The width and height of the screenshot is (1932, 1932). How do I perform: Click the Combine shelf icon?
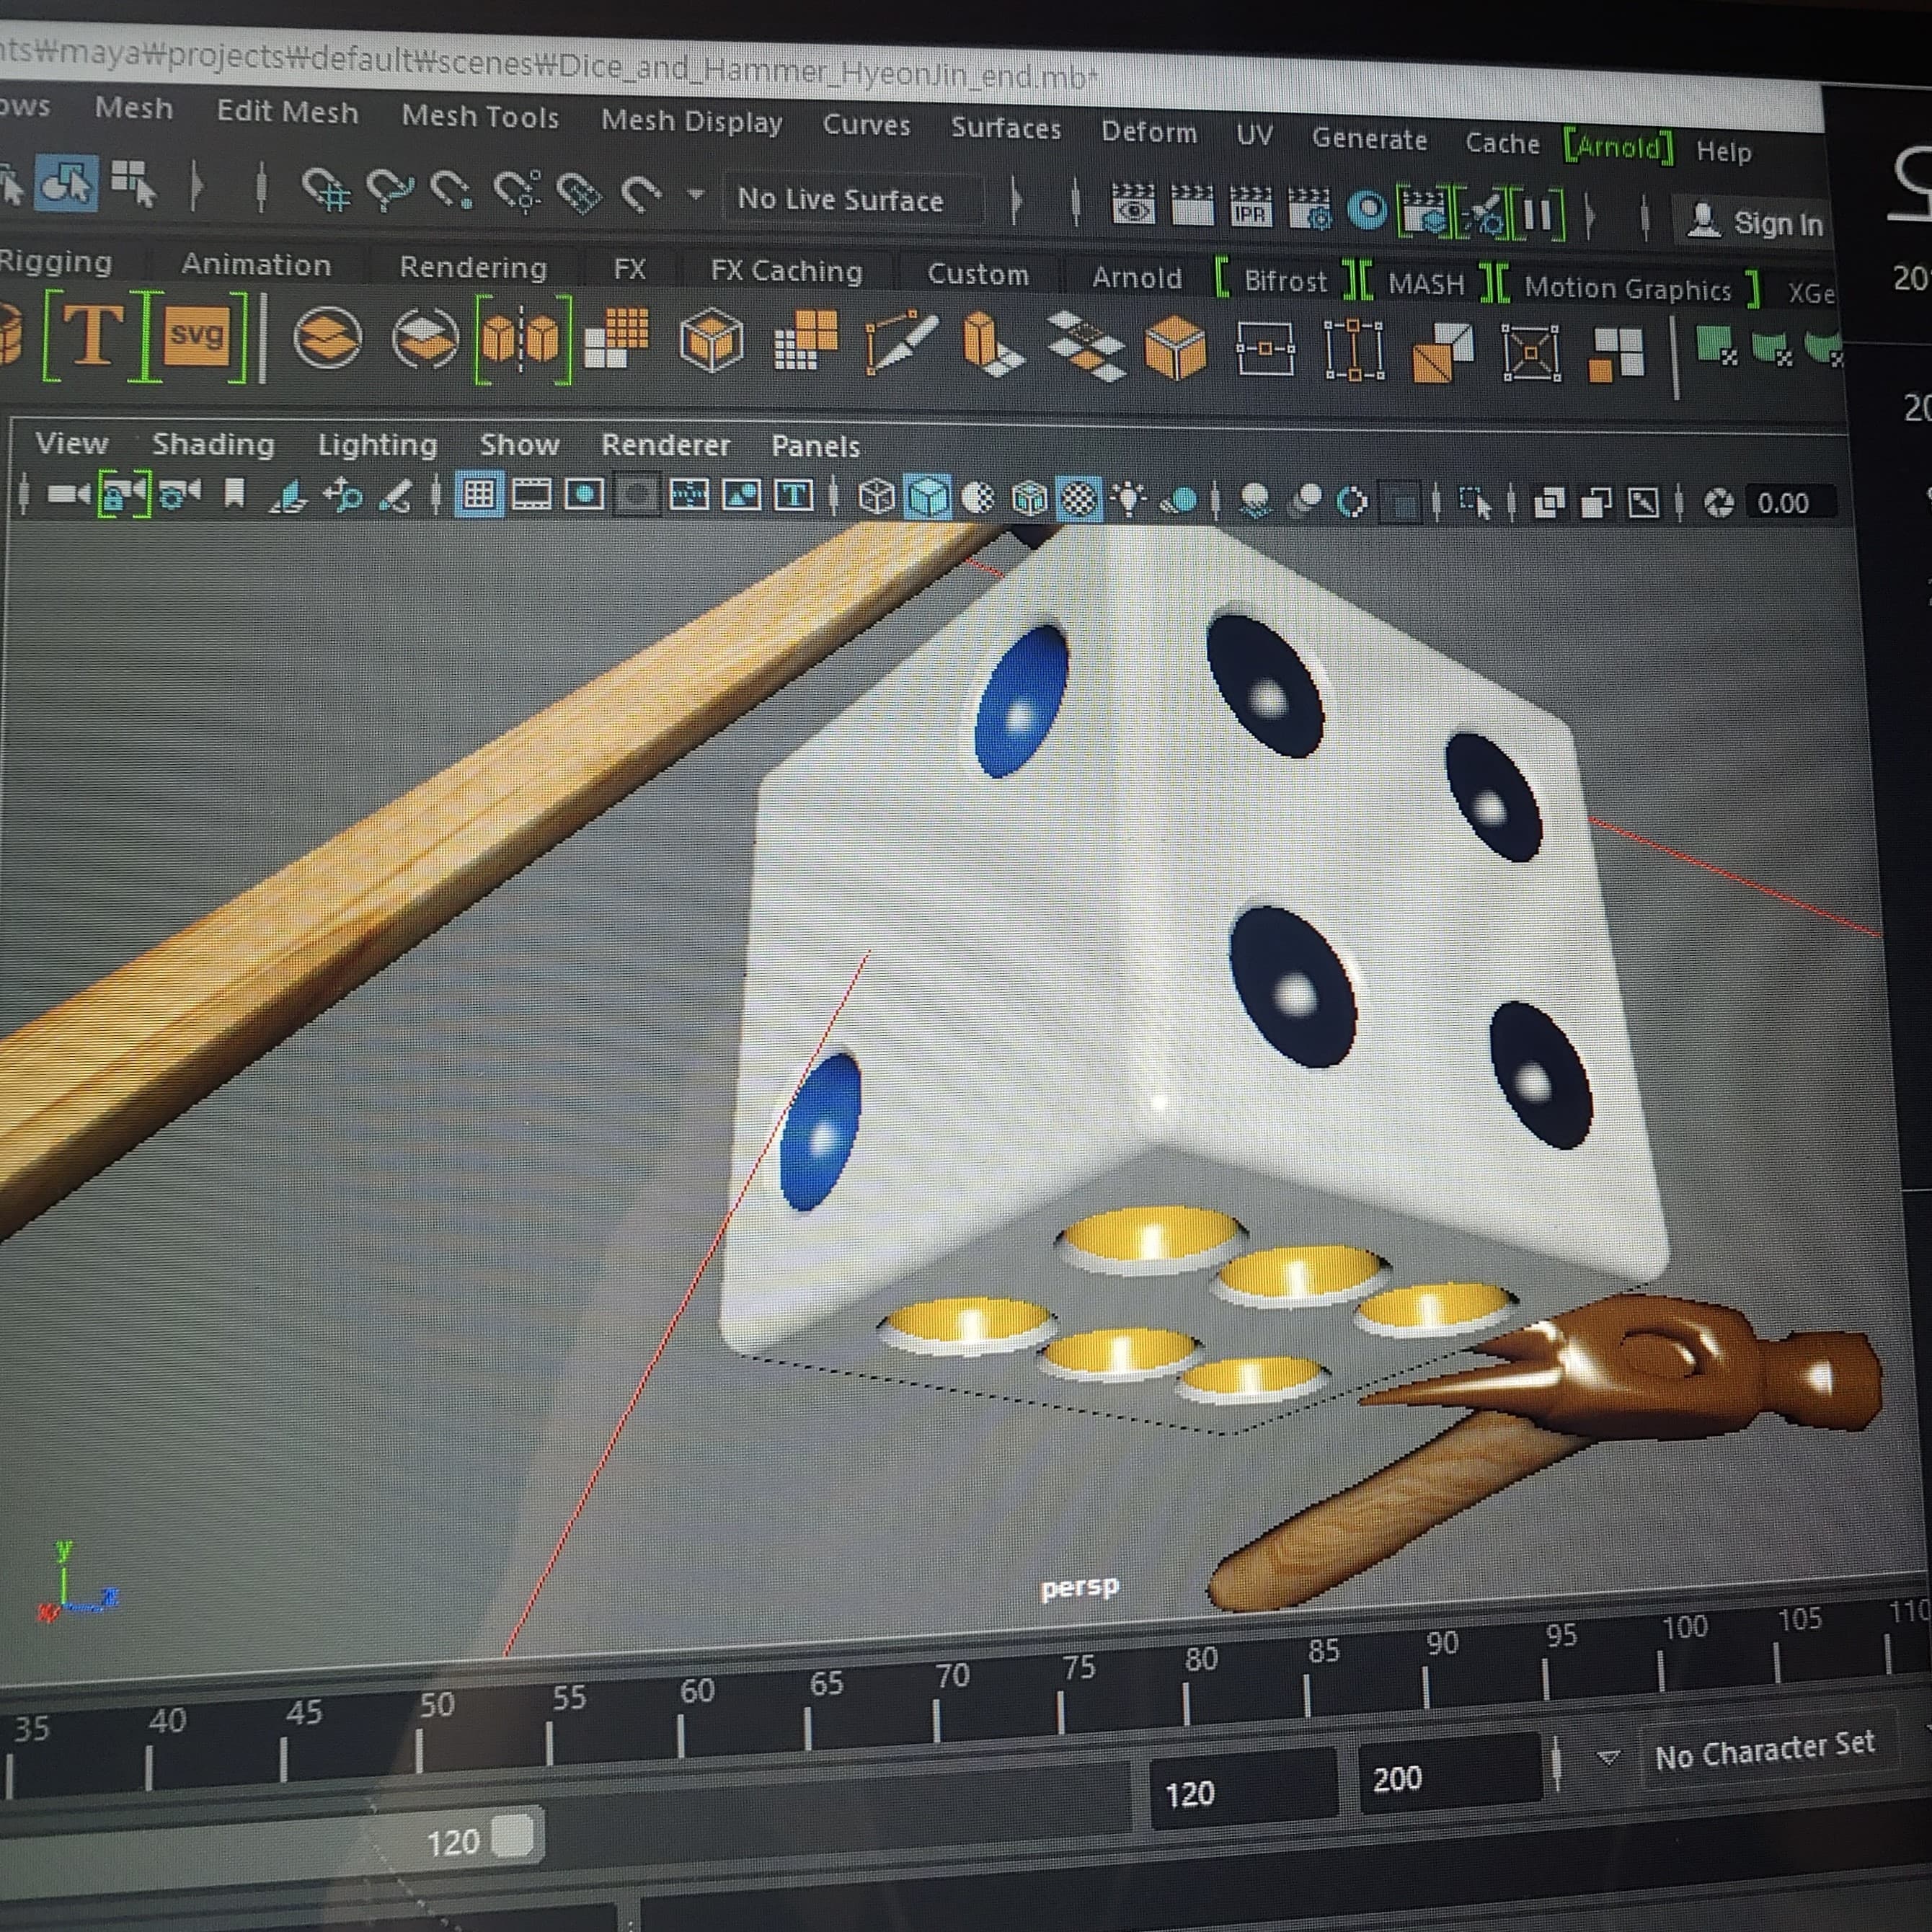[x=327, y=338]
